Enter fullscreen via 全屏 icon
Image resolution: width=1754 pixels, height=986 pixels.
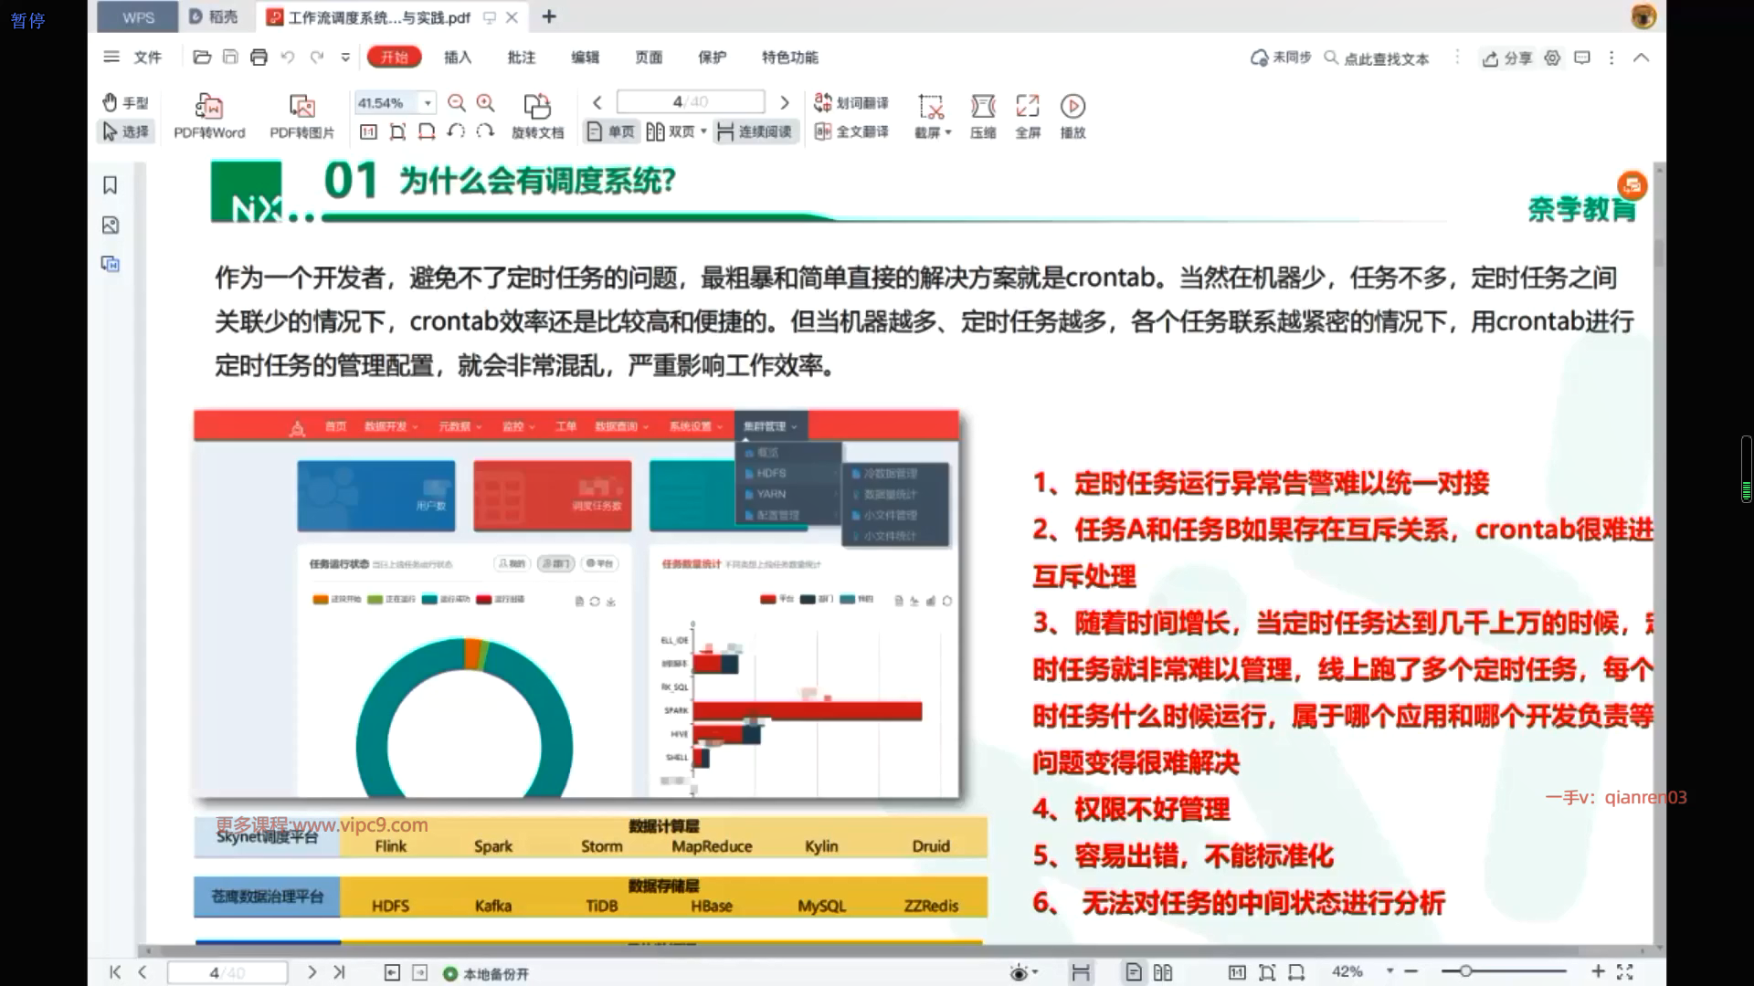coord(1028,107)
